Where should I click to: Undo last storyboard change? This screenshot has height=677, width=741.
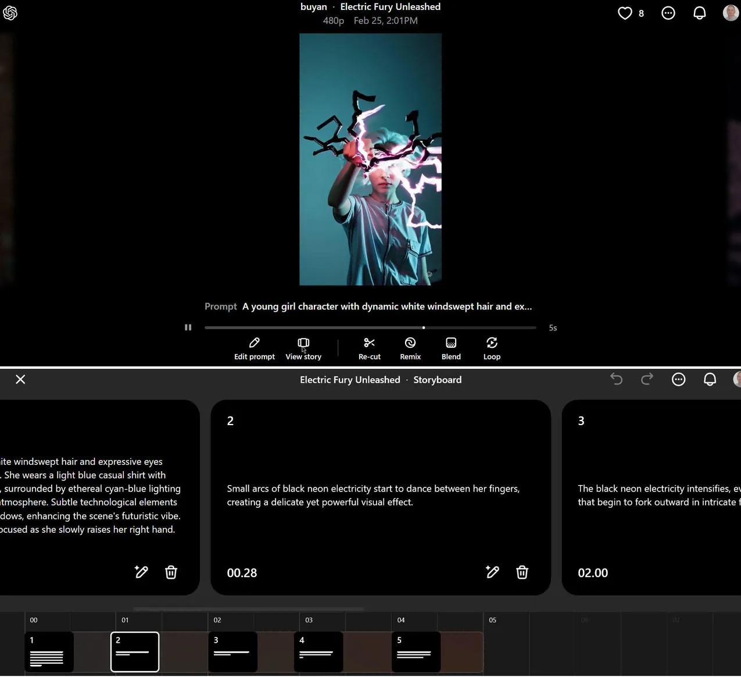tap(617, 380)
